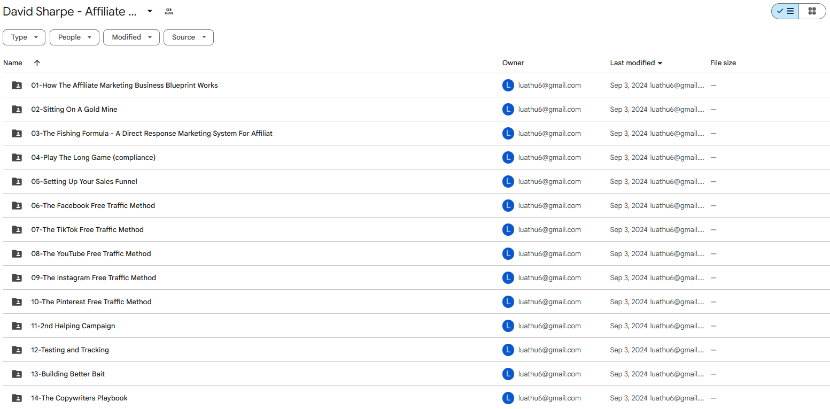The width and height of the screenshot is (830, 409).
Task: Reverse sort direction with the up arrow
Action: coord(37,63)
